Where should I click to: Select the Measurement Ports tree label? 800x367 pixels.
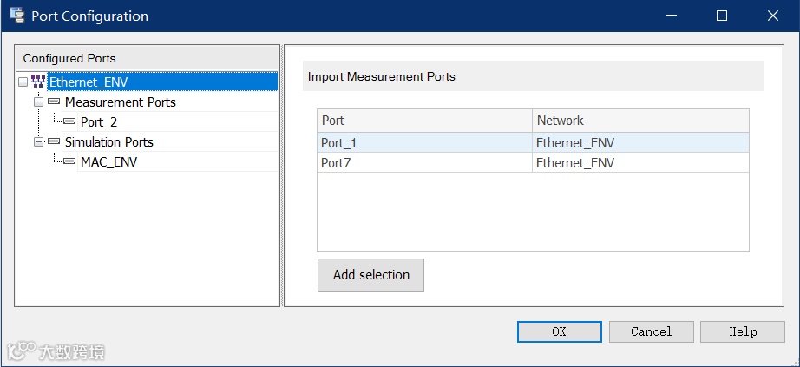pos(120,102)
